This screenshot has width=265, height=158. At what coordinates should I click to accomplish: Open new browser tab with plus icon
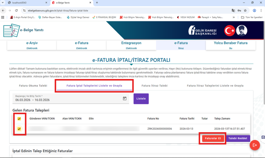point(97,3)
